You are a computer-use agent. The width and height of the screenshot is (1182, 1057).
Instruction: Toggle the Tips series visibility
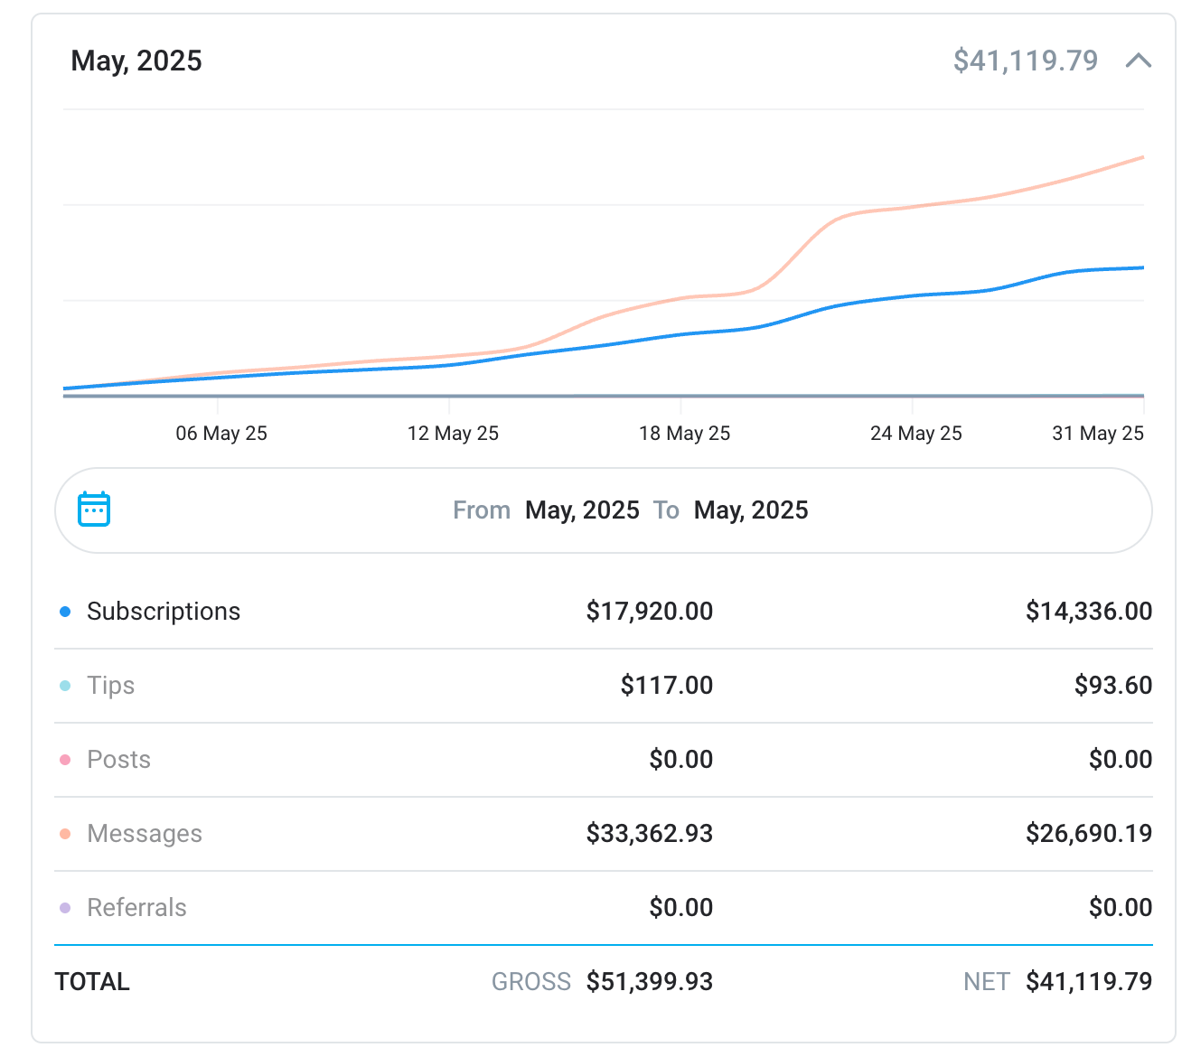pos(110,686)
